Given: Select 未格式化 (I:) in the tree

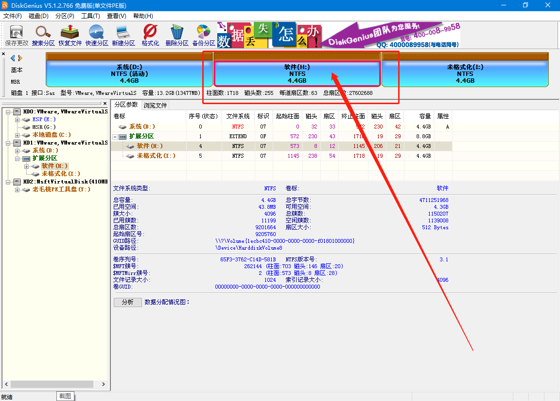Looking at the screenshot, I should [x=61, y=174].
